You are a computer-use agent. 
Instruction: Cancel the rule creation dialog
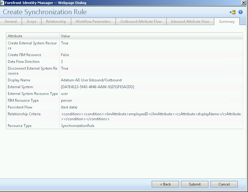tap(224, 184)
